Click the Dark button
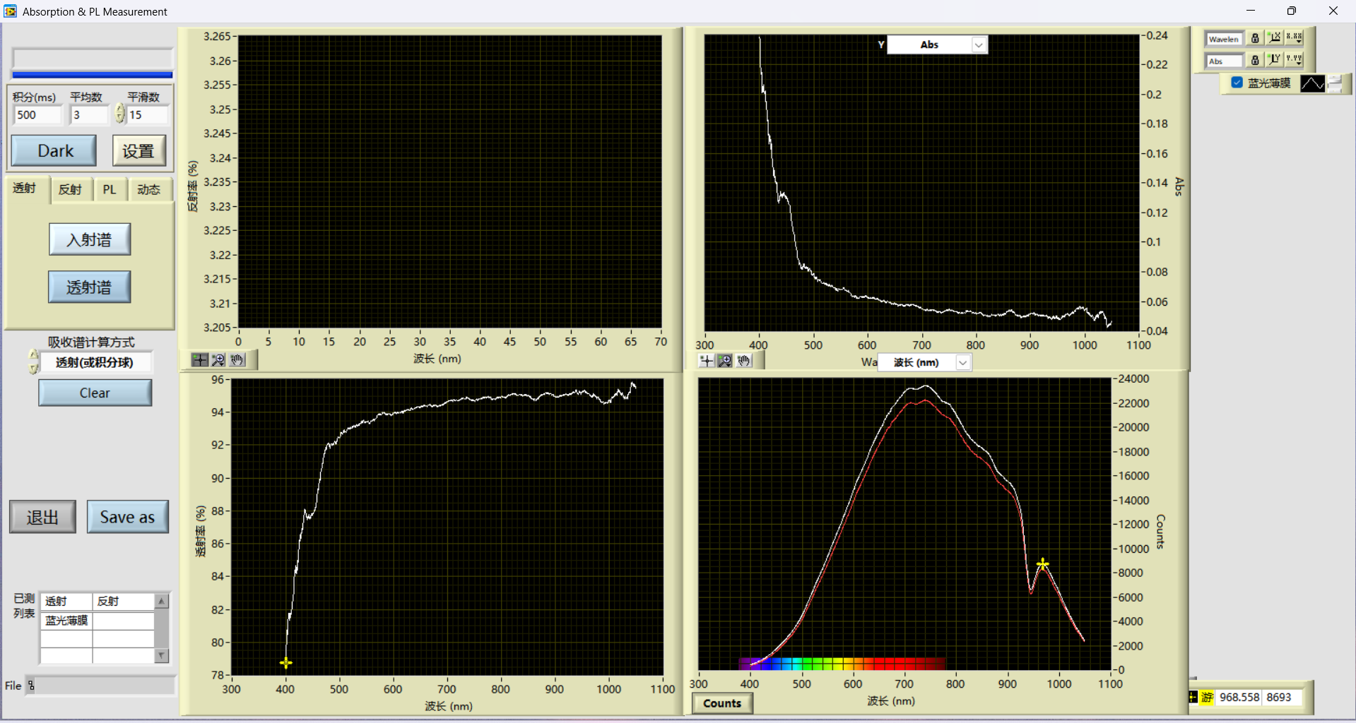1356x723 pixels. [54, 151]
